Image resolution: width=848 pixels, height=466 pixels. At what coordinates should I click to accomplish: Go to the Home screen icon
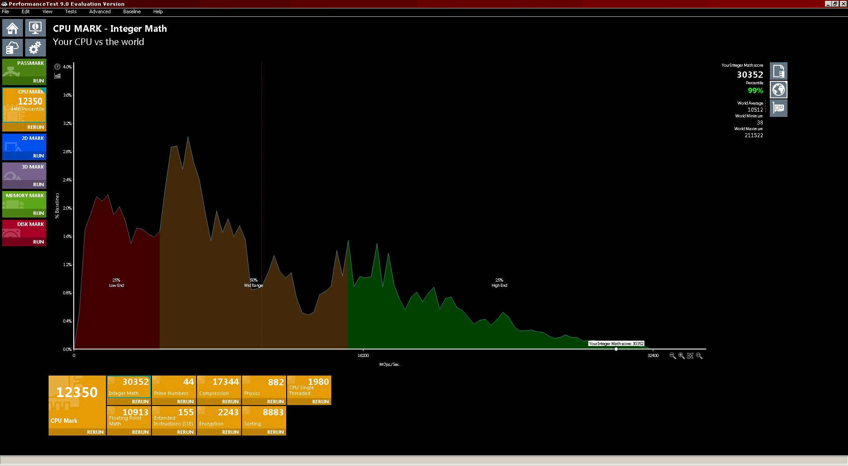tap(12, 28)
